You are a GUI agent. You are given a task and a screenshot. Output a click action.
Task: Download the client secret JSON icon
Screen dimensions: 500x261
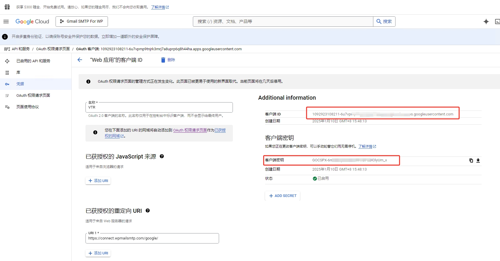pos(478,161)
